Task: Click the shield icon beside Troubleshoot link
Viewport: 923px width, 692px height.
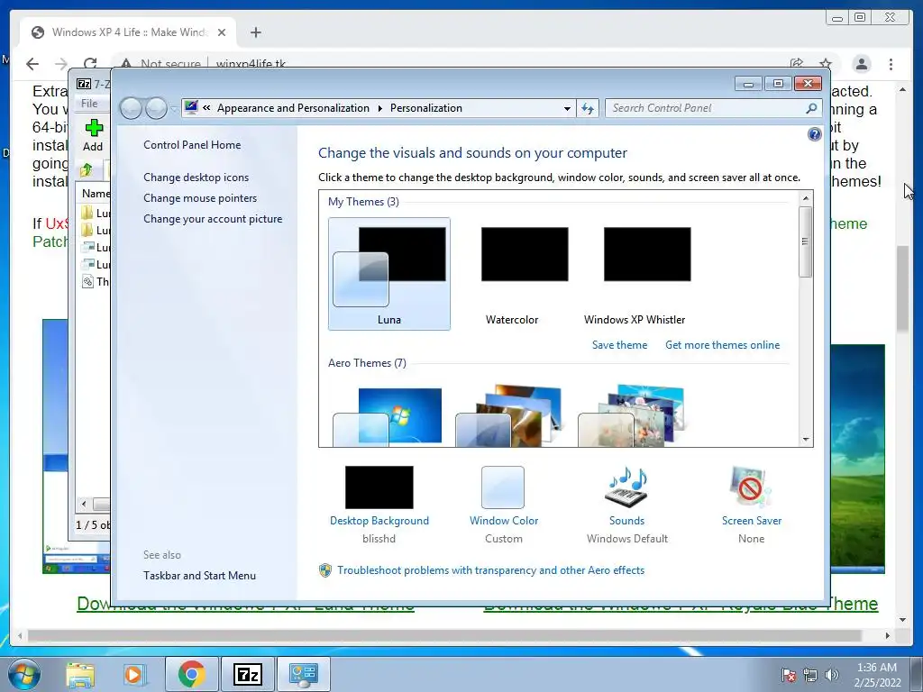Action: pyautogui.click(x=324, y=570)
